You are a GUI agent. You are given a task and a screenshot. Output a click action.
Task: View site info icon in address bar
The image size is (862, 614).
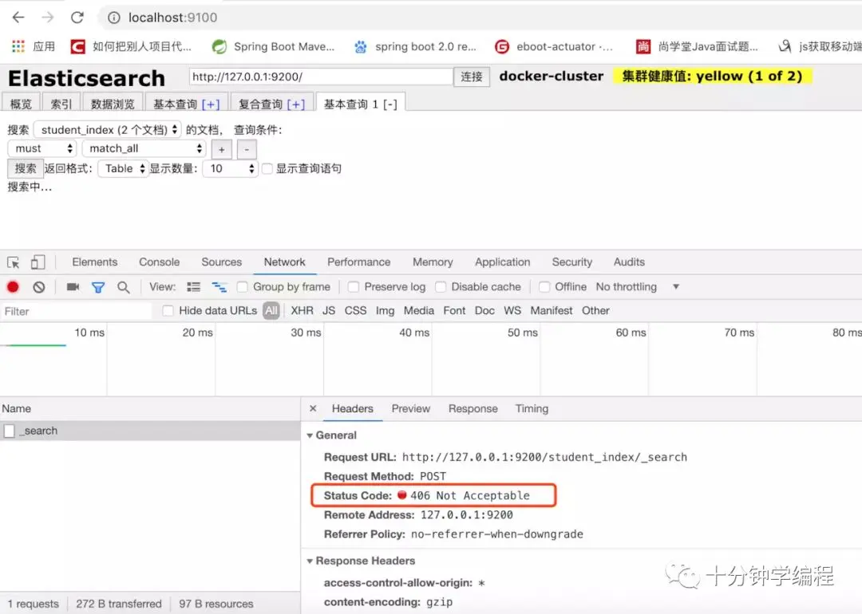point(114,18)
